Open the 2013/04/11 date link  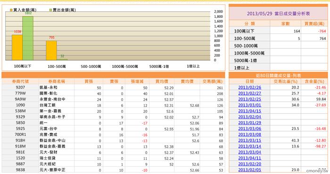(249, 158)
